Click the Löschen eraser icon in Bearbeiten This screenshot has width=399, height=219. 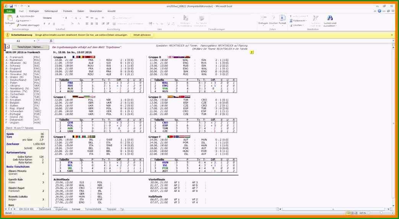click(291, 25)
